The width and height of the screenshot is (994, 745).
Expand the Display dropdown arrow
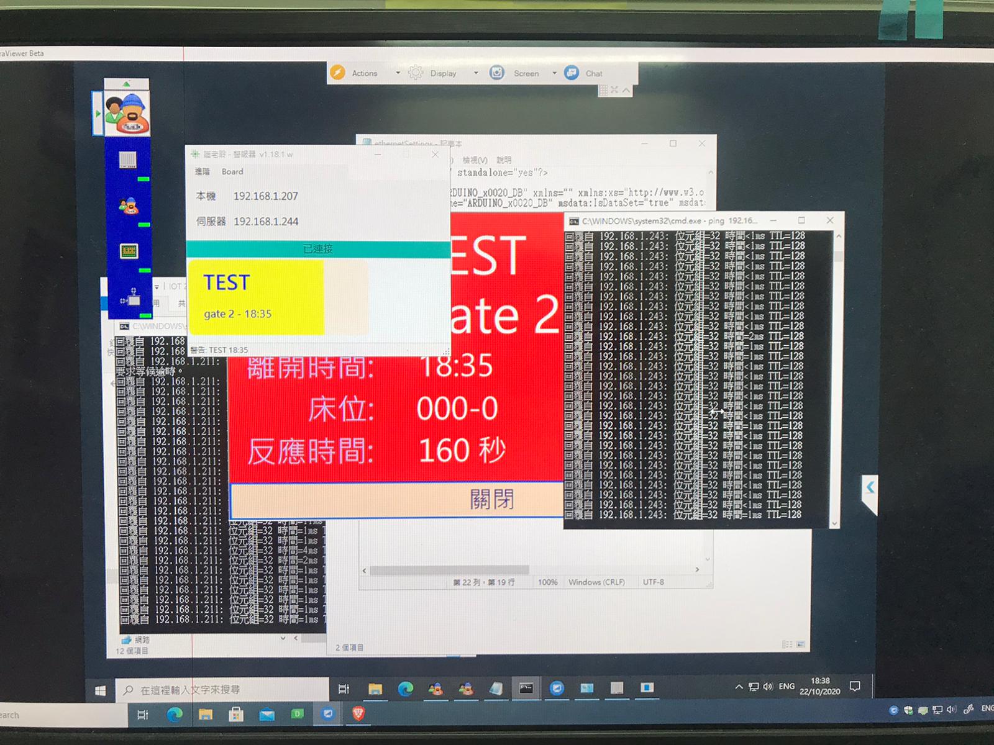click(476, 73)
